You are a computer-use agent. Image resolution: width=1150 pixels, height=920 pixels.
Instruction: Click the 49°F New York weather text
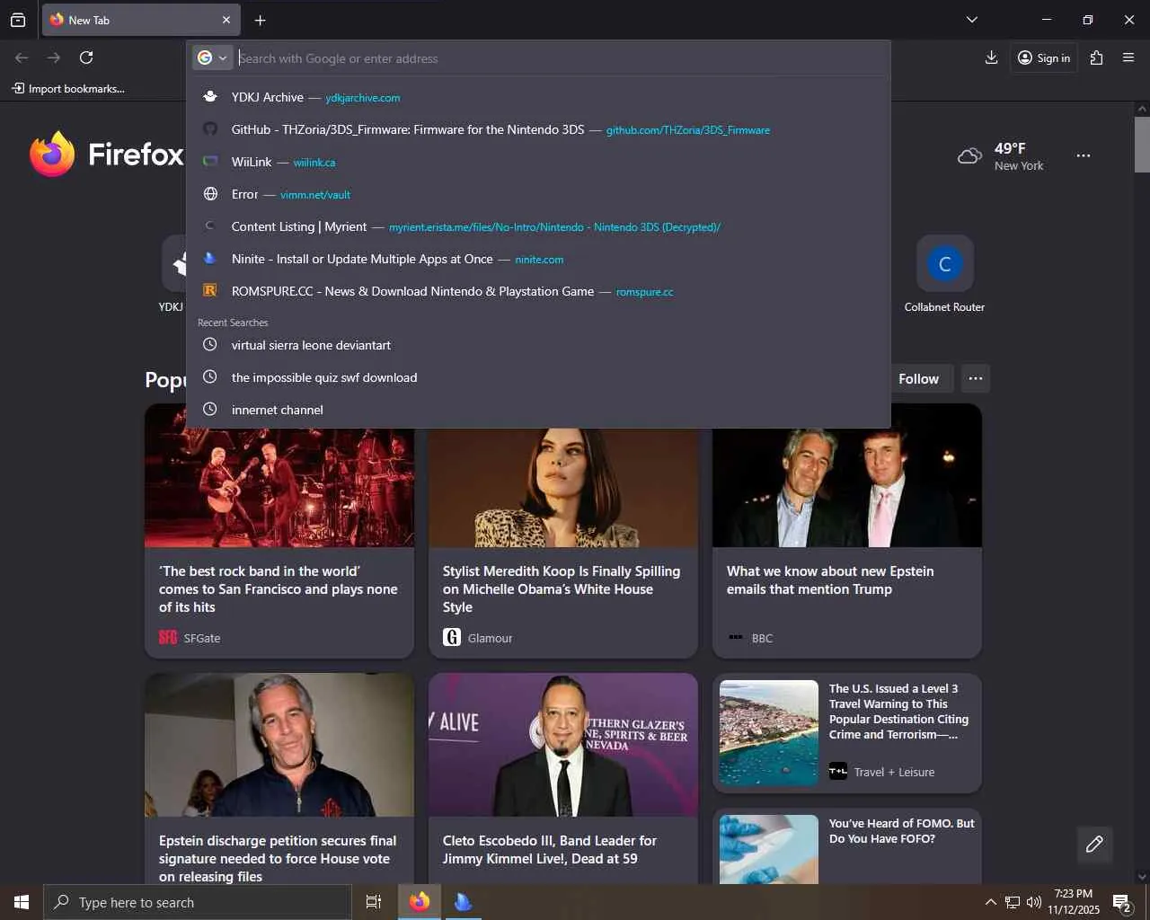(x=1019, y=155)
